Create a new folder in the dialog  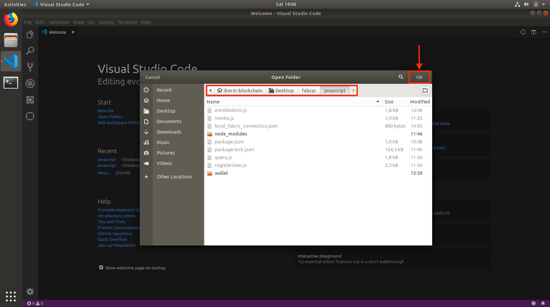click(x=425, y=90)
